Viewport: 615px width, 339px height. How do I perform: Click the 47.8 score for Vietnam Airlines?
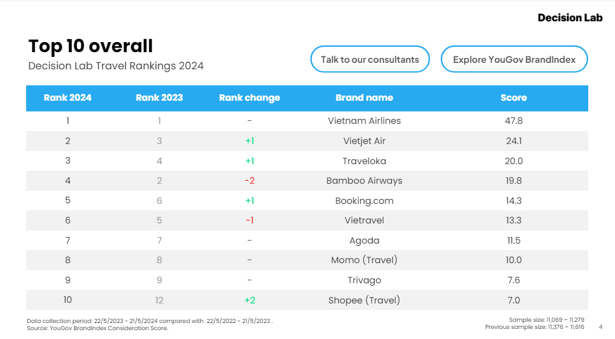coord(513,121)
